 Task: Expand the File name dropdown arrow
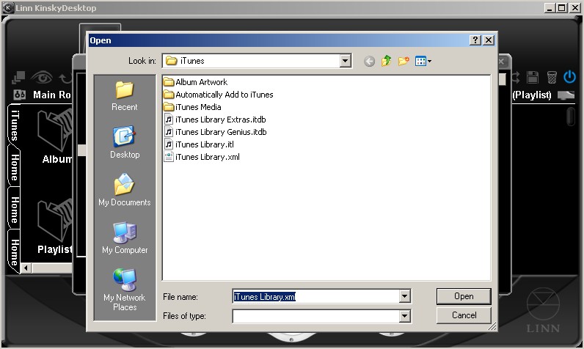coord(405,296)
